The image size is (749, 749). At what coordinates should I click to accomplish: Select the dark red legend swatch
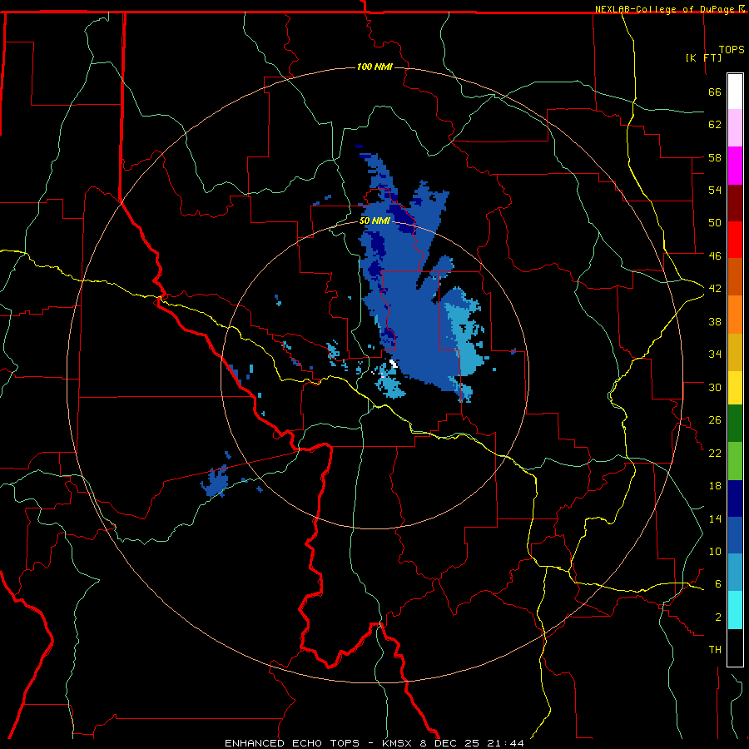(735, 203)
